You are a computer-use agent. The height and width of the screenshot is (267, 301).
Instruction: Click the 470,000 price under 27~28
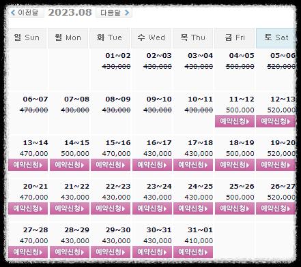[34, 241]
